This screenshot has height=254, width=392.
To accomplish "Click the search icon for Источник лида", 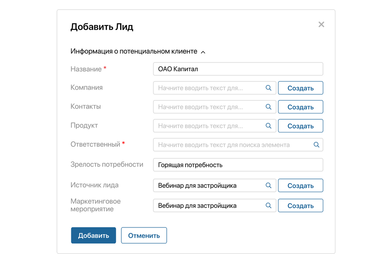I will tap(268, 185).
